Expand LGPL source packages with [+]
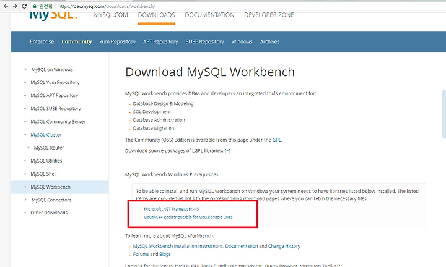 coord(227,151)
